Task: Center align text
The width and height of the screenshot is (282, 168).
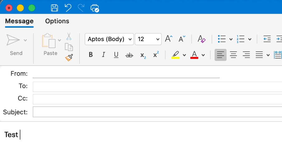Action: coord(233,55)
